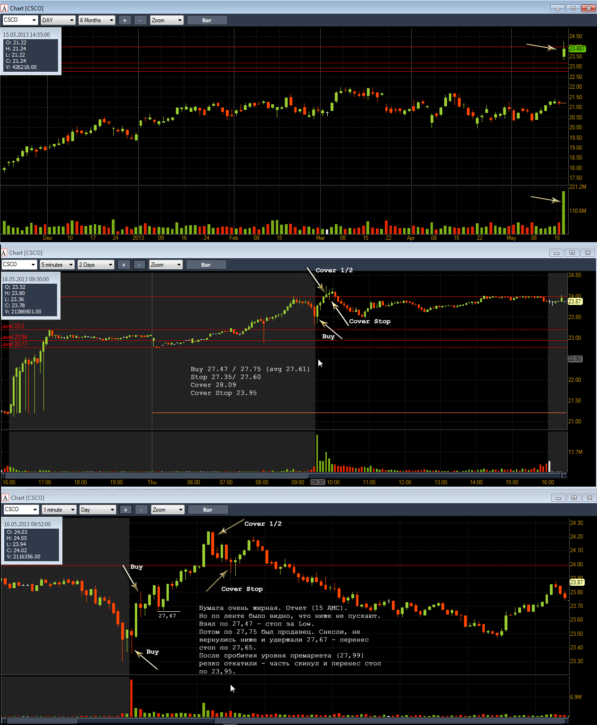The height and width of the screenshot is (725, 597).
Task: Minimize the bottom 1-minute chart window
Action: click(x=558, y=497)
